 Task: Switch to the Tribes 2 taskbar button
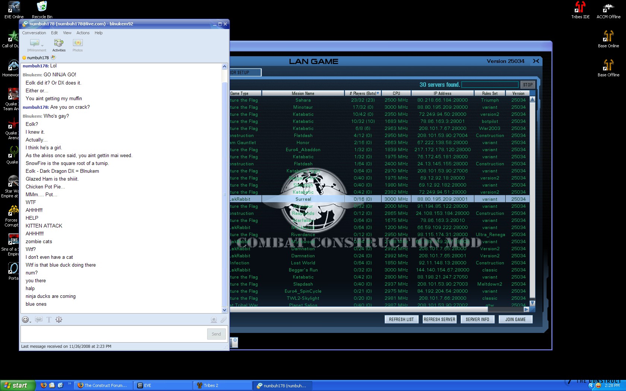pos(223,385)
